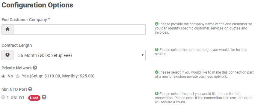The width and height of the screenshot is (261, 109).
Task: Open the Contract Length dropdown
Action: click(79, 55)
